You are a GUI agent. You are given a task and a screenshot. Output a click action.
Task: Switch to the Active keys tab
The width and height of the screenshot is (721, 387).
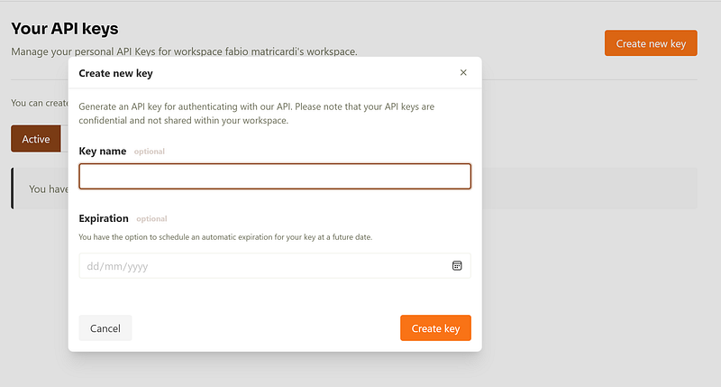click(36, 139)
